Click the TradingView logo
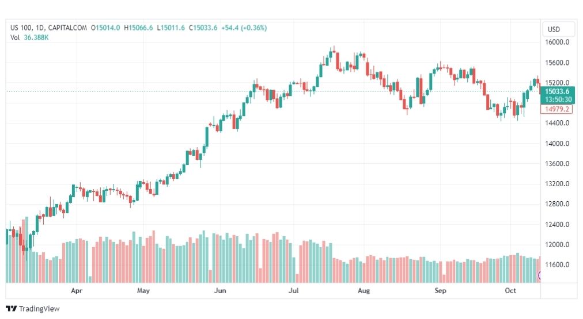583x319 pixels. [x=33, y=309]
